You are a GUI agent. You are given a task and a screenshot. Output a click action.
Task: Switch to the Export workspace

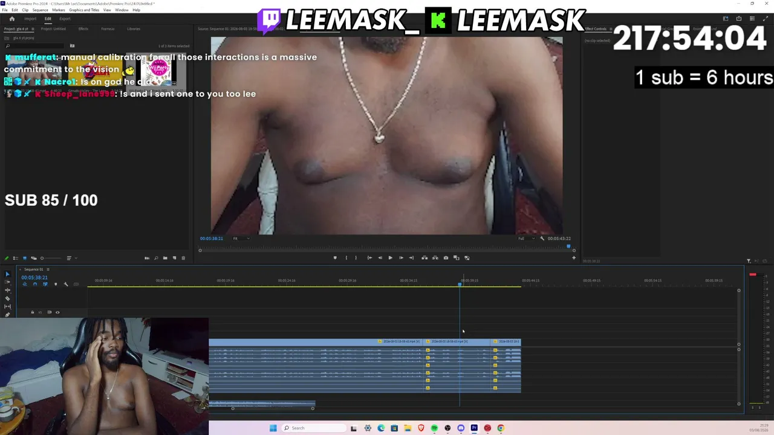click(65, 19)
